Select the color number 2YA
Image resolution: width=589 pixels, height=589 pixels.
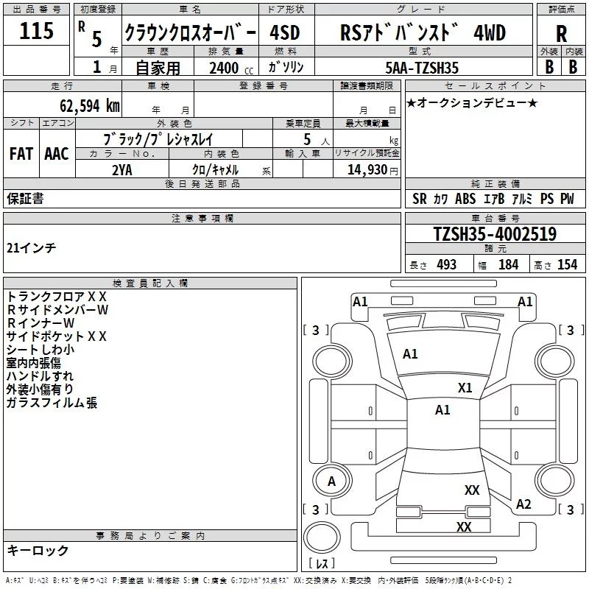pos(121,169)
